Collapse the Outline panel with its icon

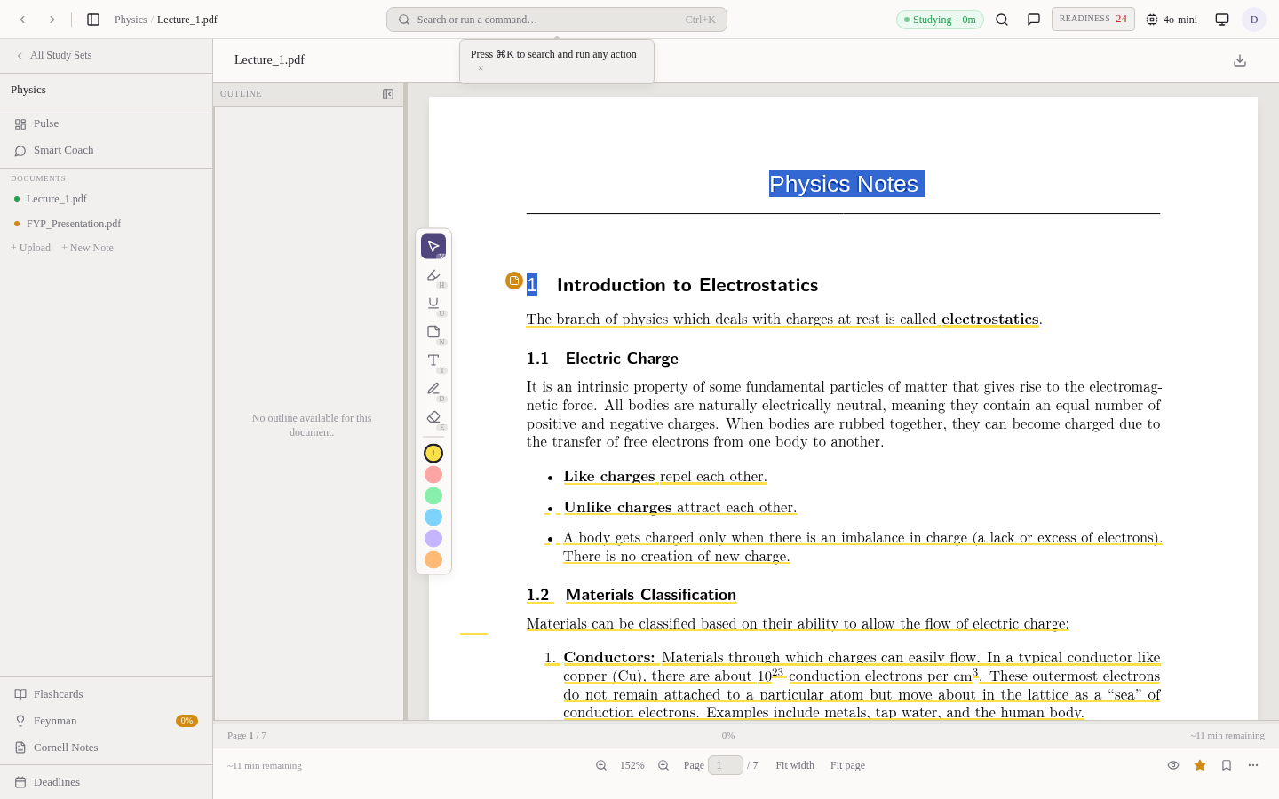388,94
